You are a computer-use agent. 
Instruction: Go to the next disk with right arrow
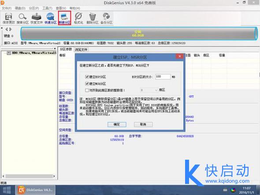tap(11, 30)
